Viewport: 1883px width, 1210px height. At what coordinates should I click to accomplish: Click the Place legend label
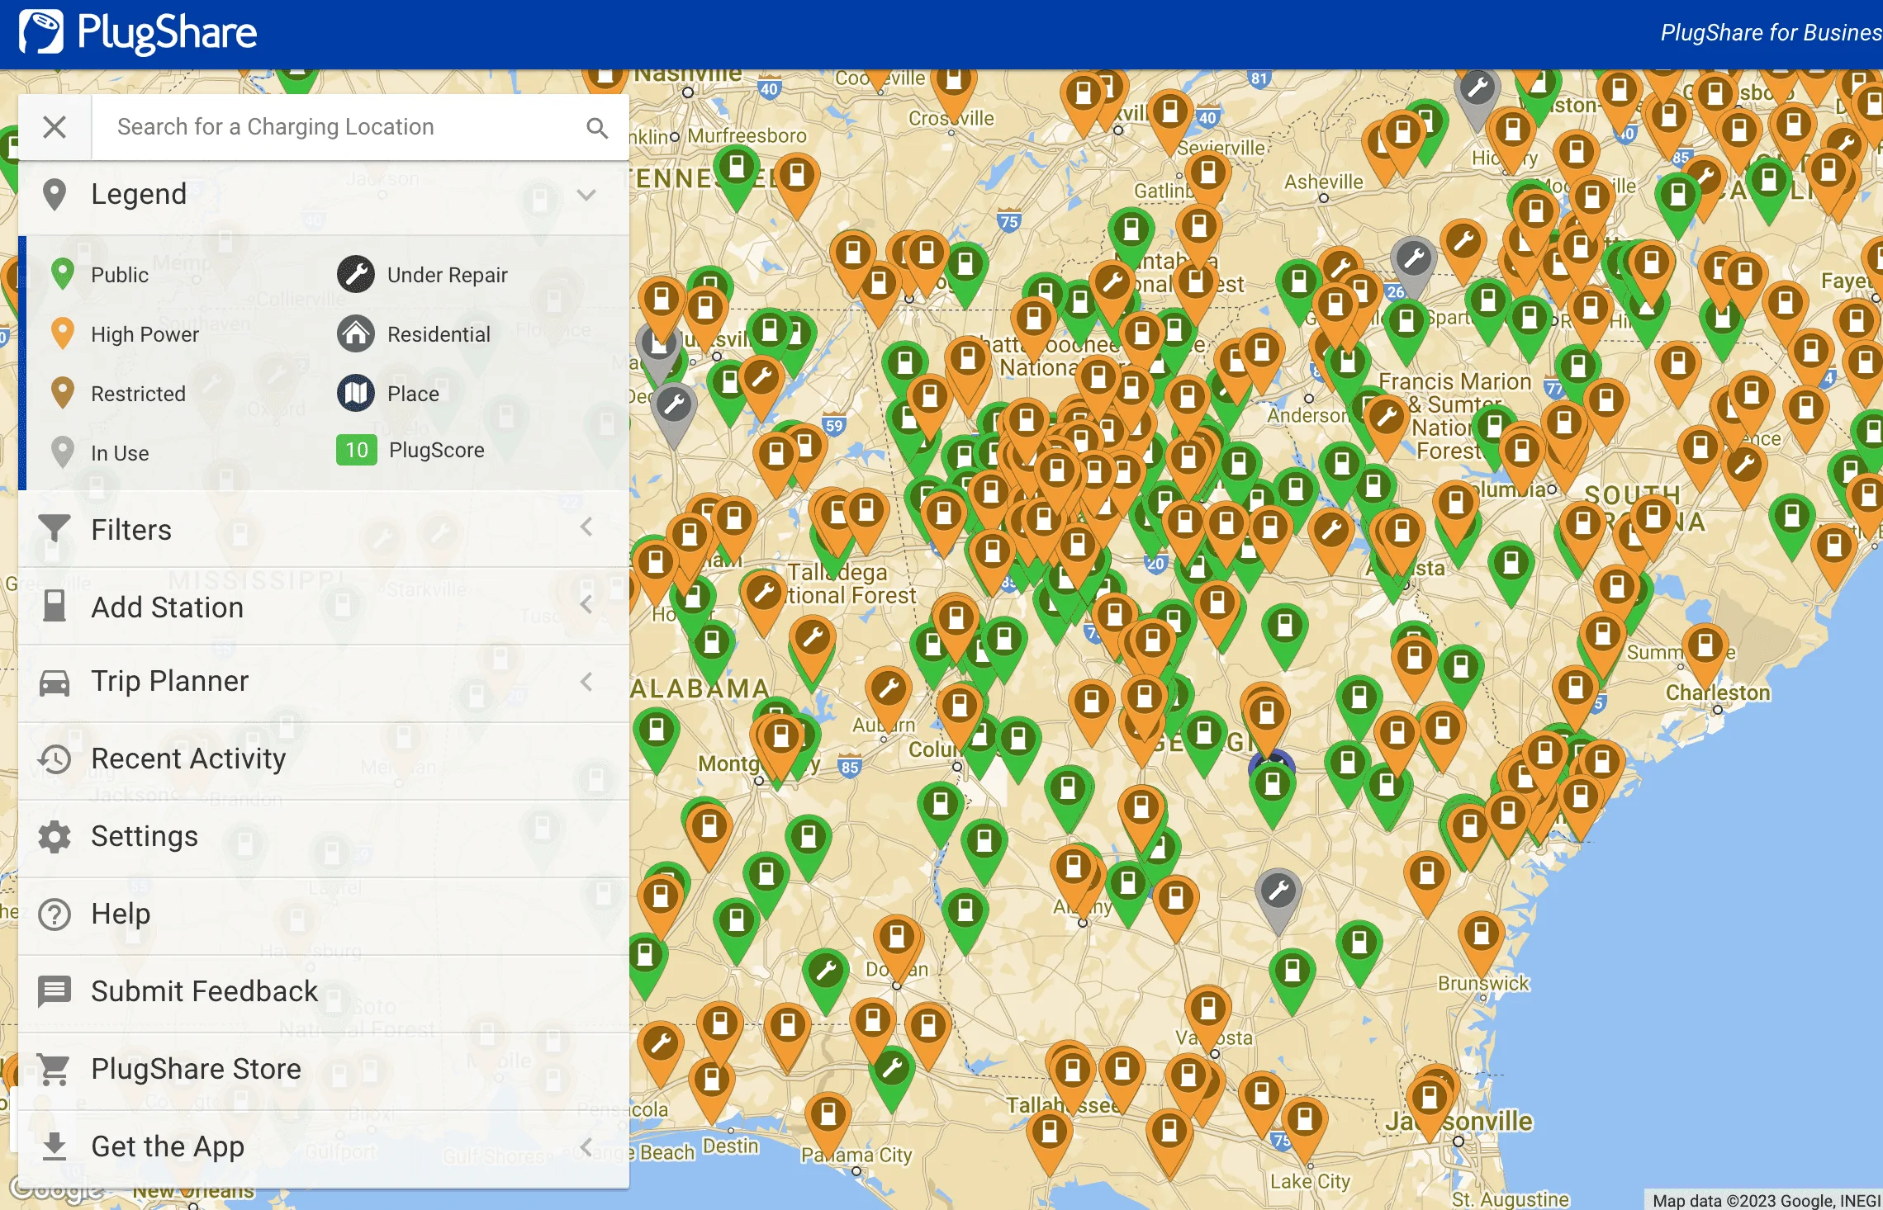414,394
